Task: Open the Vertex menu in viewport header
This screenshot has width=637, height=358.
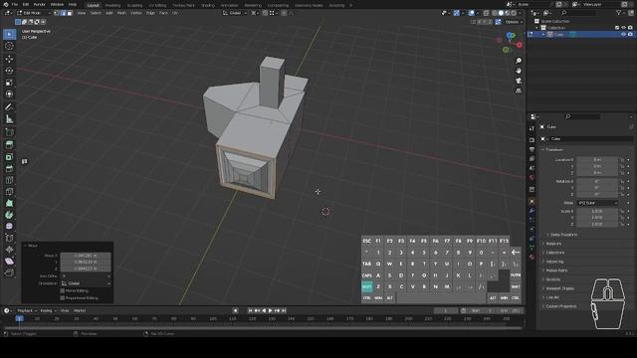Action: click(136, 13)
